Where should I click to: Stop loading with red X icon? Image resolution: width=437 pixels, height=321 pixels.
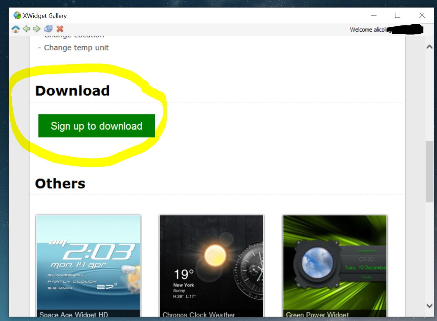click(x=60, y=29)
